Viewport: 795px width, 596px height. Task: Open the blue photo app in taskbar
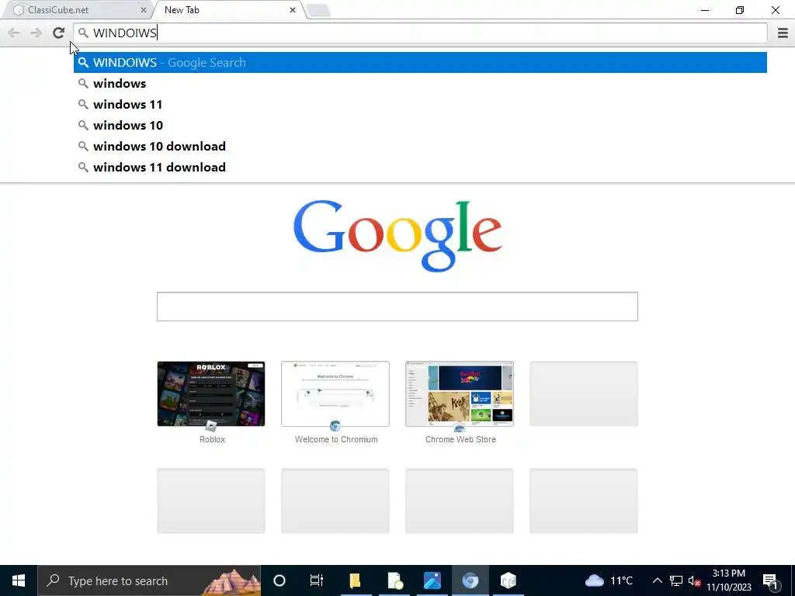point(432,580)
